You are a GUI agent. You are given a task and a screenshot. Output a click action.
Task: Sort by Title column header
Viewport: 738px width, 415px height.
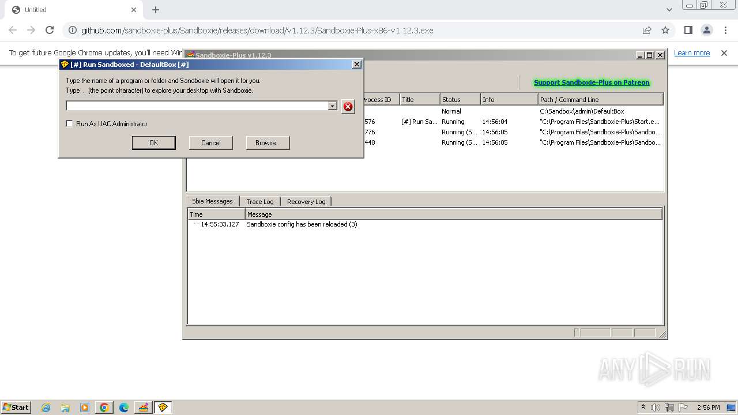point(420,100)
